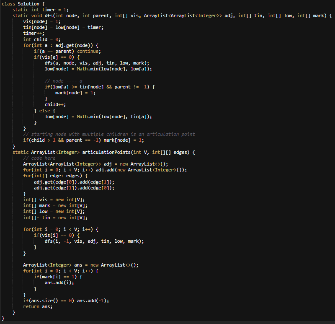The width and height of the screenshot is (335, 324).
Task: Click the 'adj = new ArrayList<>();' declaration line
Action: (95, 164)
